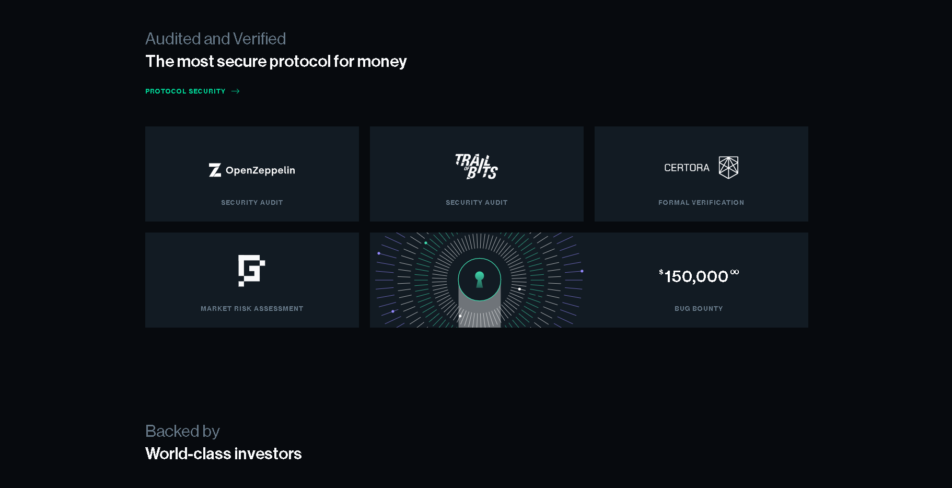This screenshot has height=488, width=952.
Task: Click the Trail of Bits logo
Action: click(477, 167)
